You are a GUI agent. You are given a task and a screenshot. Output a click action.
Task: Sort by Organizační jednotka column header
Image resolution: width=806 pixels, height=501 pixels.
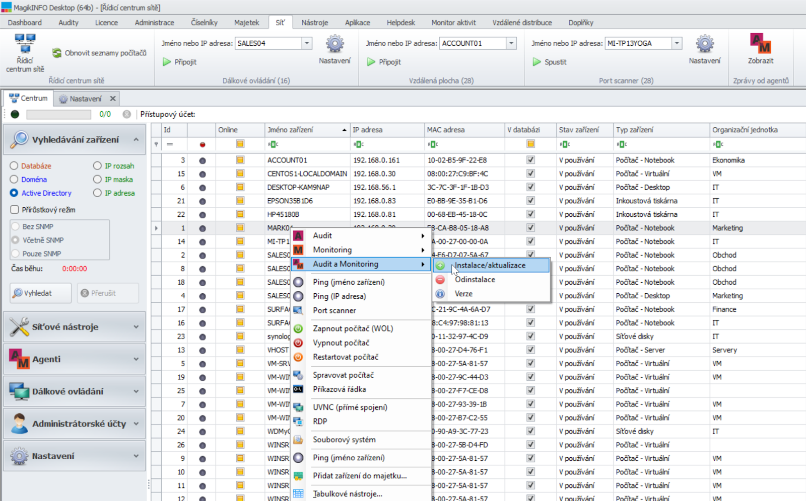click(x=758, y=130)
